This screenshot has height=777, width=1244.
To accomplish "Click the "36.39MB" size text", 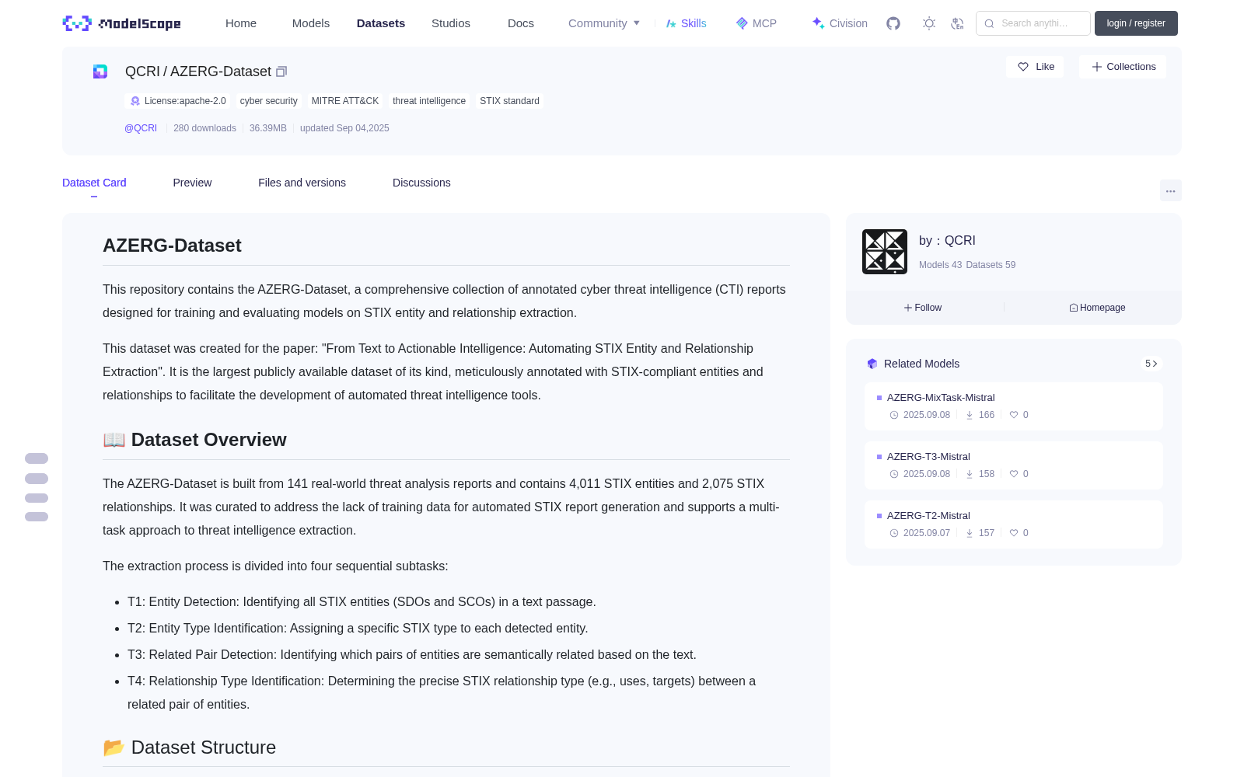I will [268, 128].
